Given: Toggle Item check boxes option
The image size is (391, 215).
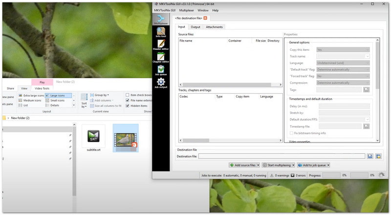Looking at the screenshot, I should point(128,95).
